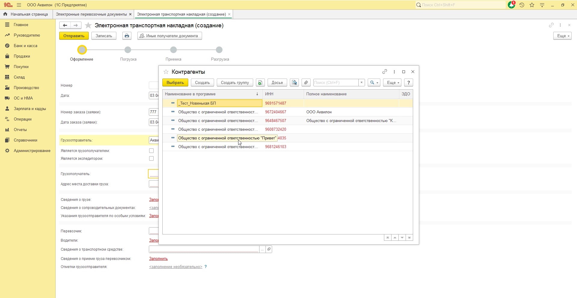
Task: Open favorites star icon in title bar
Action: pyautogui.click(x=532, y=5)
